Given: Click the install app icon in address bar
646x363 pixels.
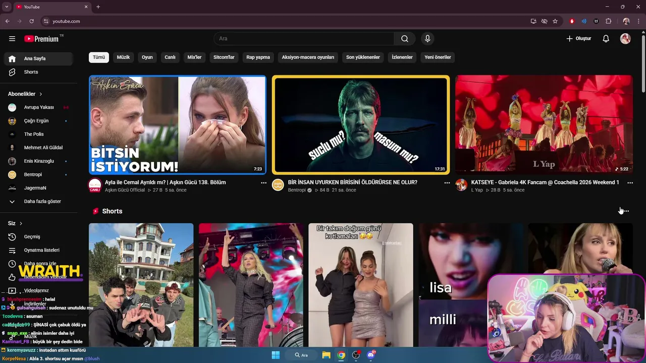Looking at the screenshot, I should tap(533, 21).
